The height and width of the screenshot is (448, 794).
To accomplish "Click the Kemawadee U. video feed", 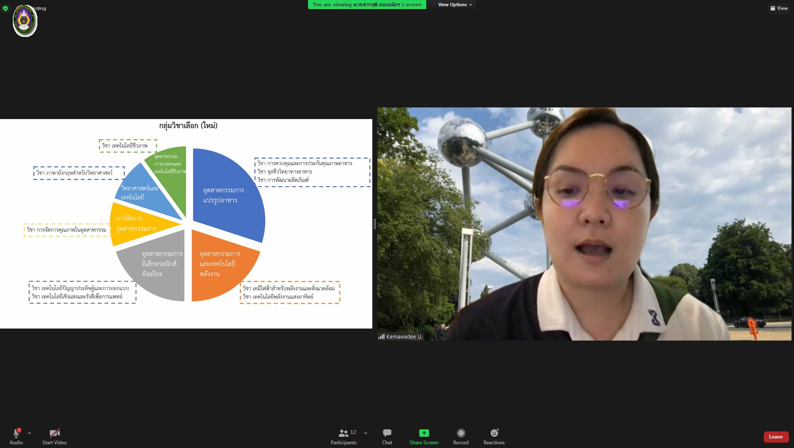I will [x=584, y=224].
